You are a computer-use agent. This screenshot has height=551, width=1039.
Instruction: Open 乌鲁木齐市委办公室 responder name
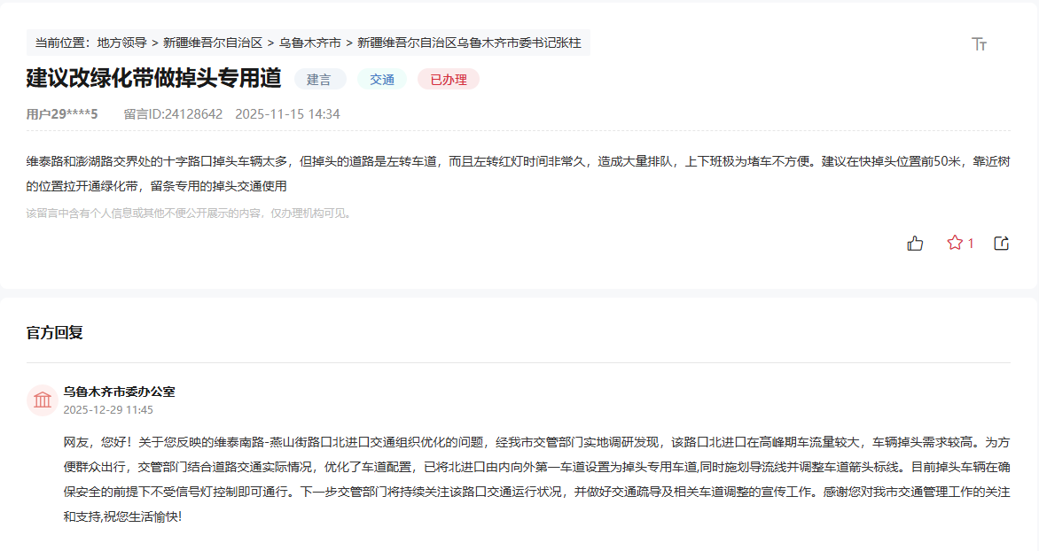tap(119, 392)
